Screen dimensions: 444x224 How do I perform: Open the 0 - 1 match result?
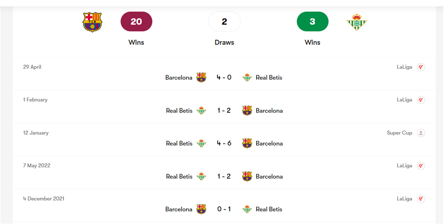[224, 209]
